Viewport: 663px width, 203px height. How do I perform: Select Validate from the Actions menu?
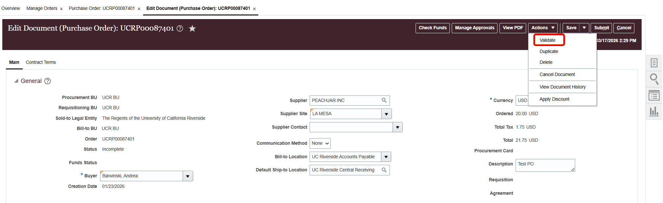548,40
